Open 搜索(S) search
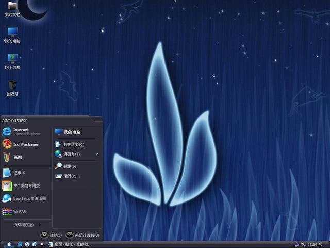The height and width of the screenshot is (248, 330). point(77,166)
